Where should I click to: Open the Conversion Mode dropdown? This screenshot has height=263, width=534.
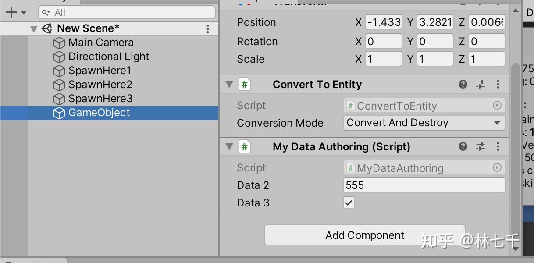[424, 123]
